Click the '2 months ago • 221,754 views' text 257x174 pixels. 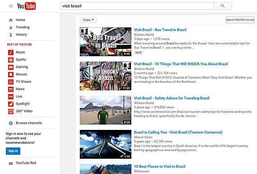coord(156,73)
